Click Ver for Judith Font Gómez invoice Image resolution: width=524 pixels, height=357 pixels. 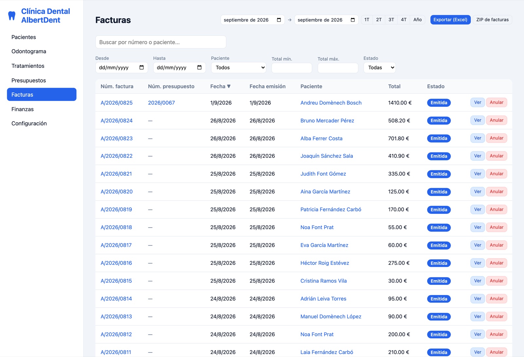tap(477, 174)
